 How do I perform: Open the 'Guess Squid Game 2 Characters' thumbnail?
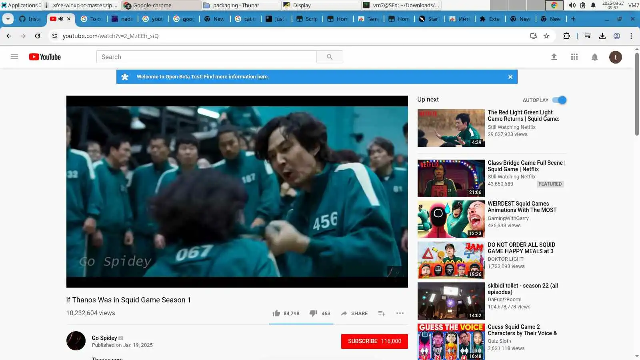pos(451,342)
